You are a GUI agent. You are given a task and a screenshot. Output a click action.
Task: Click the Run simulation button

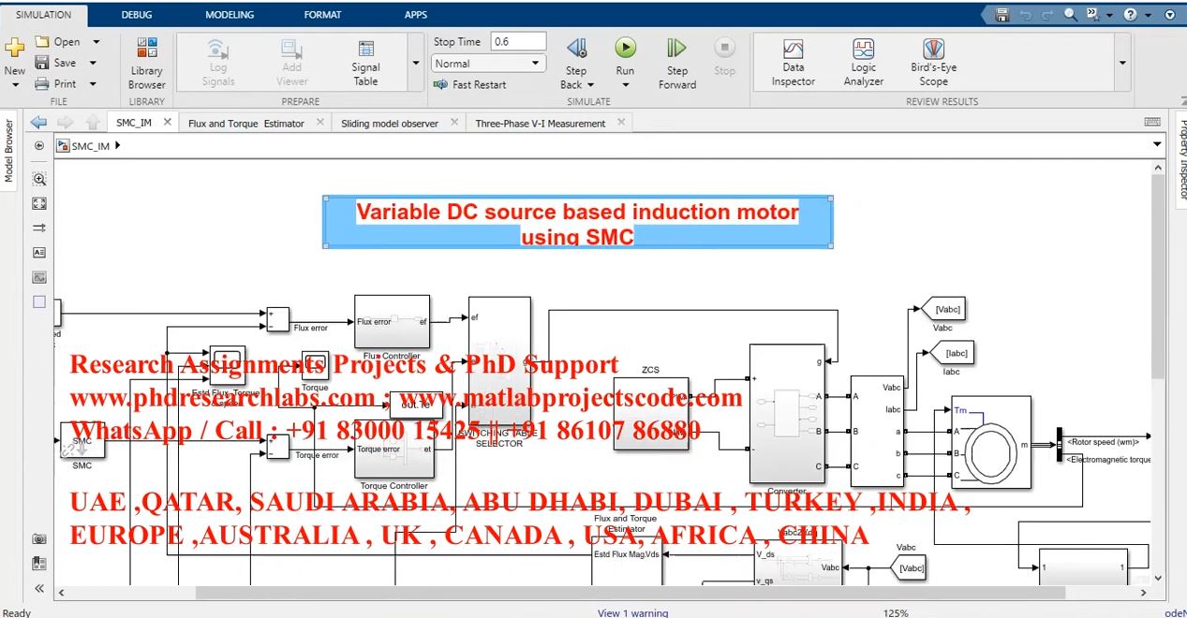pos(625,49)
